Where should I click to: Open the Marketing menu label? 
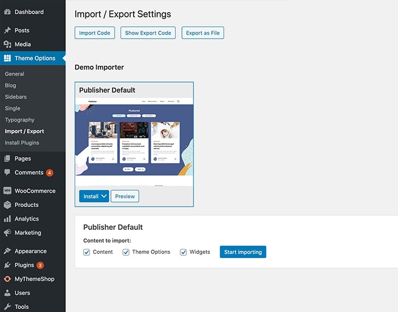(x=28, y=233)
